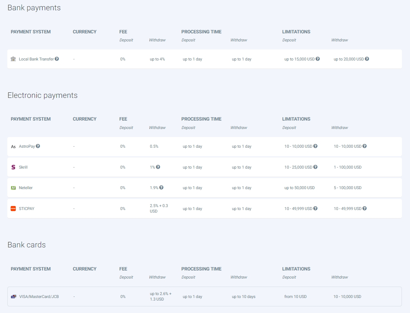Click the VISA/MasterCard/JCB card icon
This screenshot has height=313, width=410.
pos(13,297)
